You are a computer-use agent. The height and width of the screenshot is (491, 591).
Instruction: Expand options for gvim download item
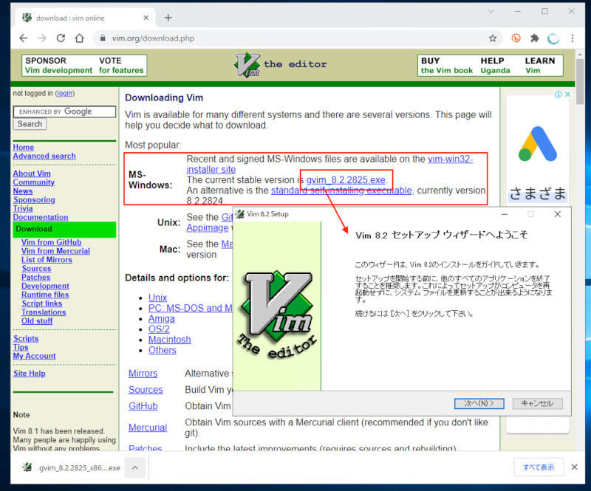(135, 467)
